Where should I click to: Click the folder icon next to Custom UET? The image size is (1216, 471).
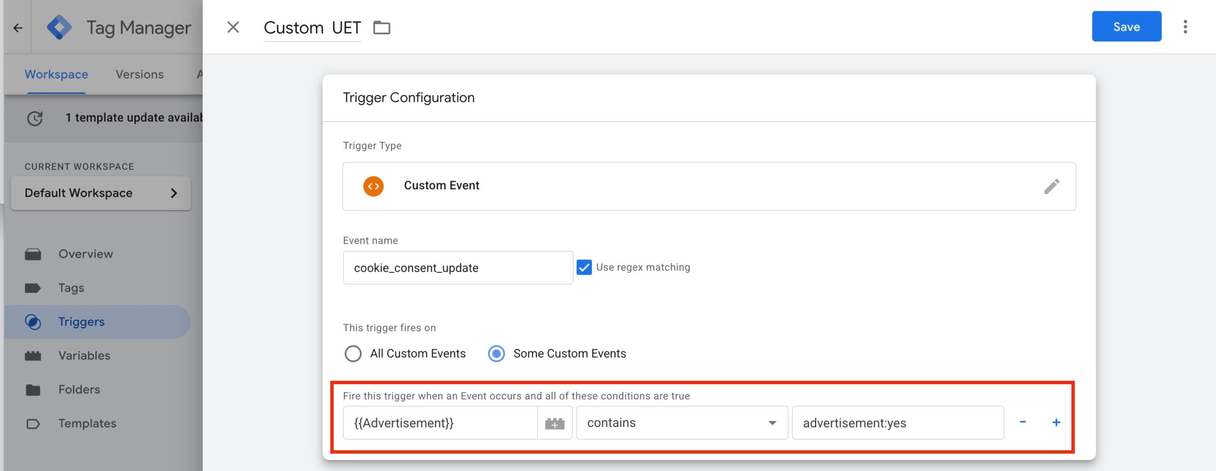point(381,28)
